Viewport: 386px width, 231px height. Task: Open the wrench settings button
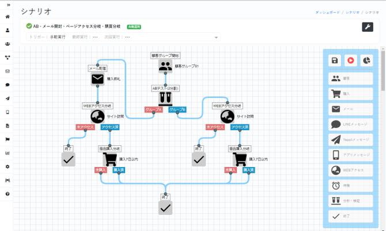368,27
